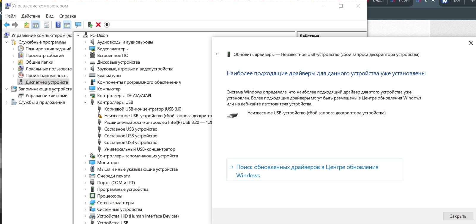Click the Закрыть button
This screenshot has width=476, height=224.
coord(458,216)
